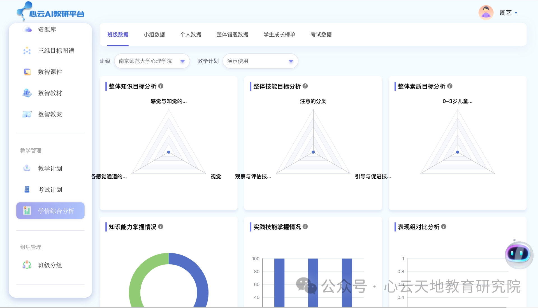Click the center point of the 注意的分类 radar chart
The image size is (538, 308).
tap(313, 152)
